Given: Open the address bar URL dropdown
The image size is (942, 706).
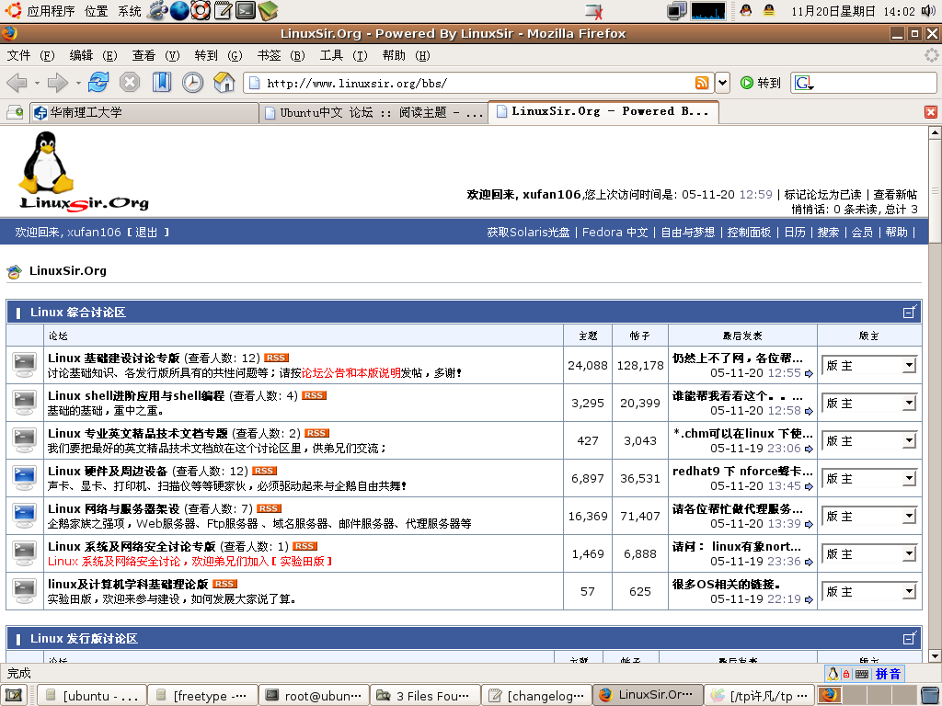Looking at the screenshot, I should tap(723, 83).
